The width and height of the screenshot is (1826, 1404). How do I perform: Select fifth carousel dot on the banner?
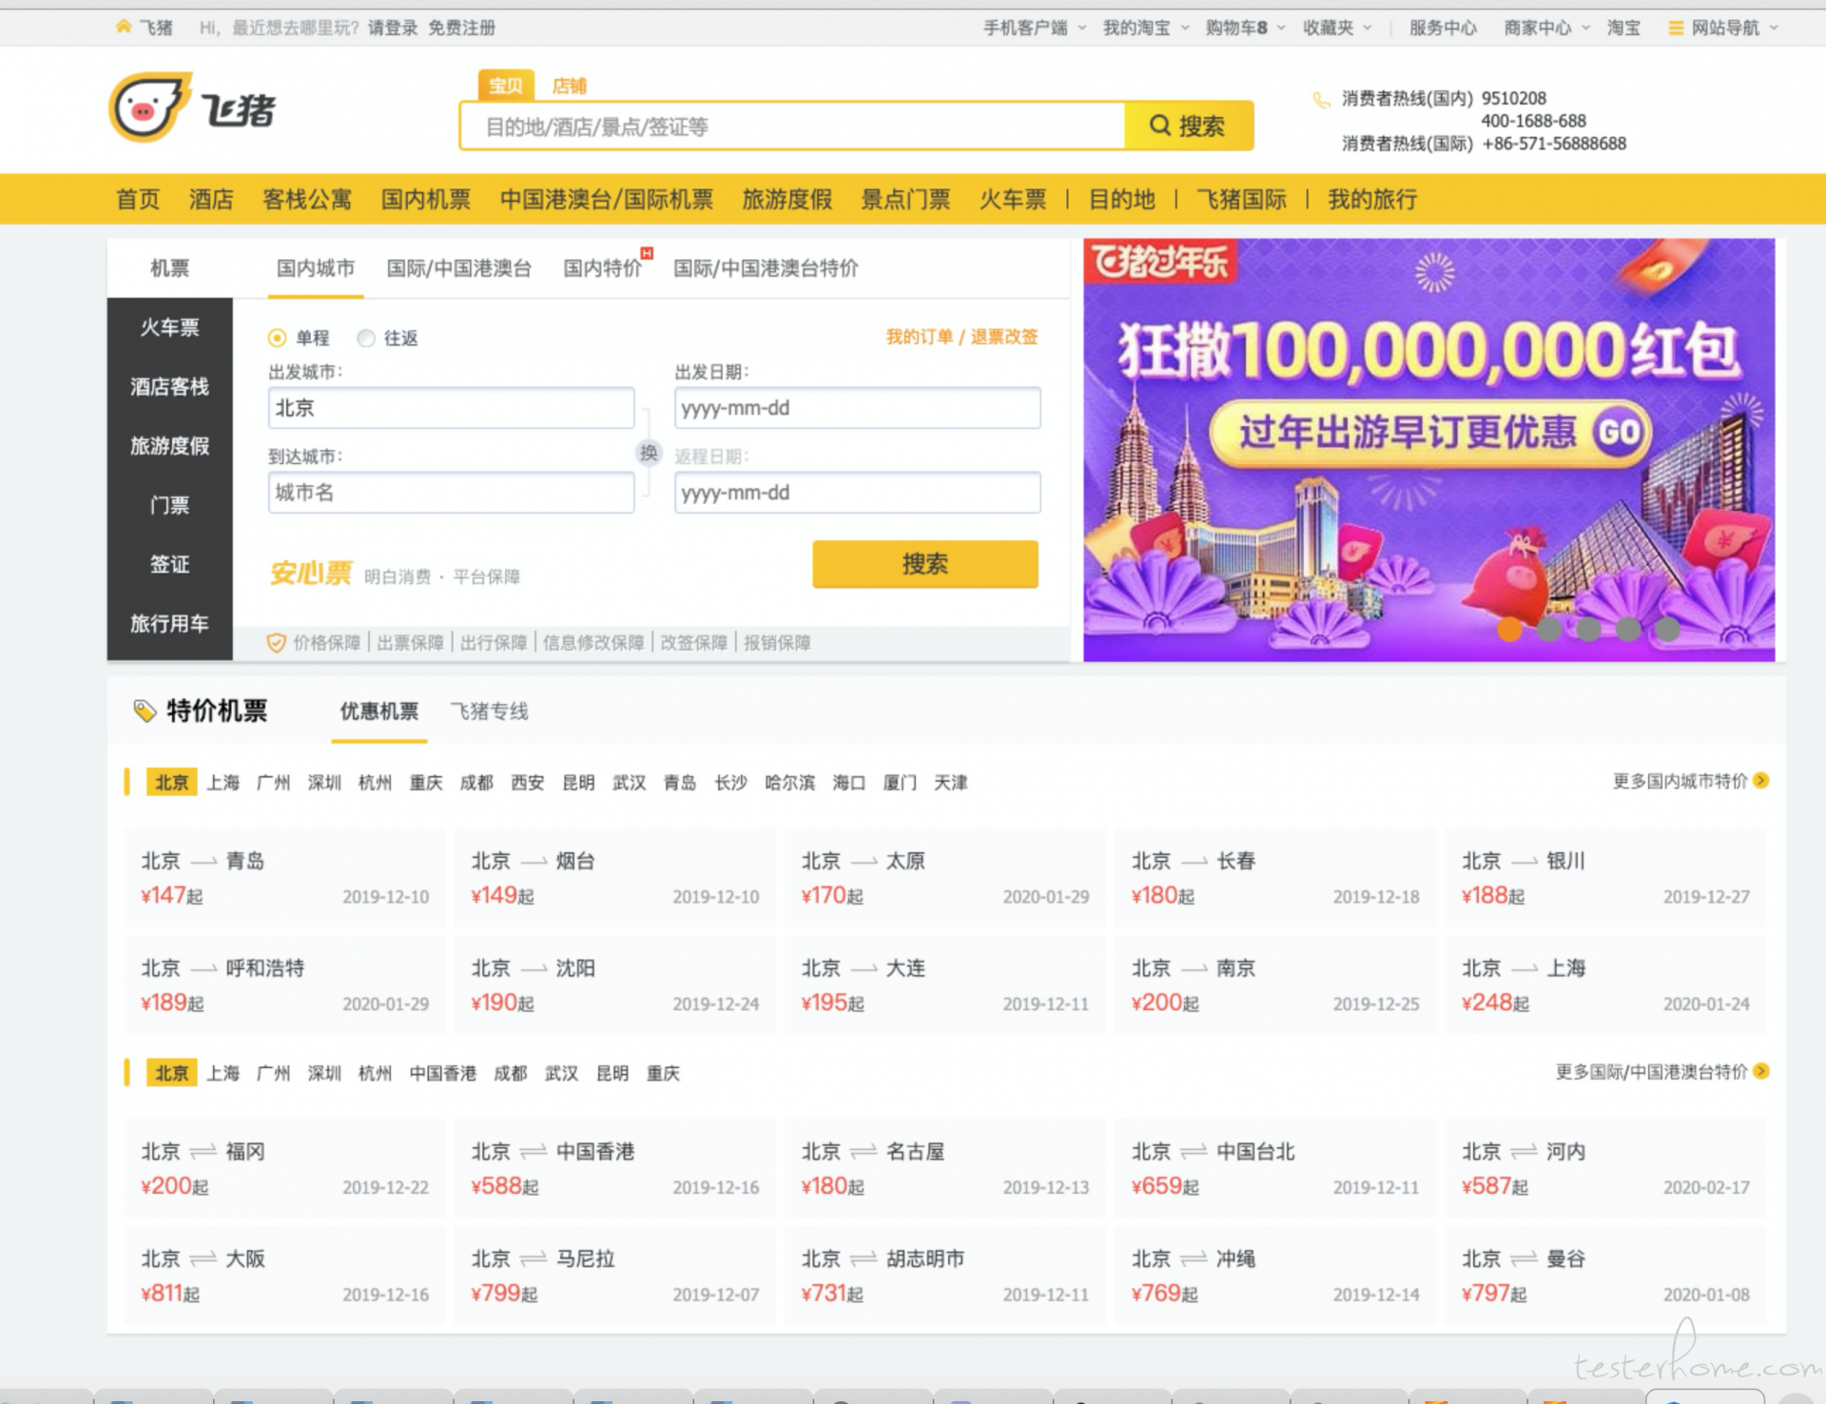(x=1667, y=629)
